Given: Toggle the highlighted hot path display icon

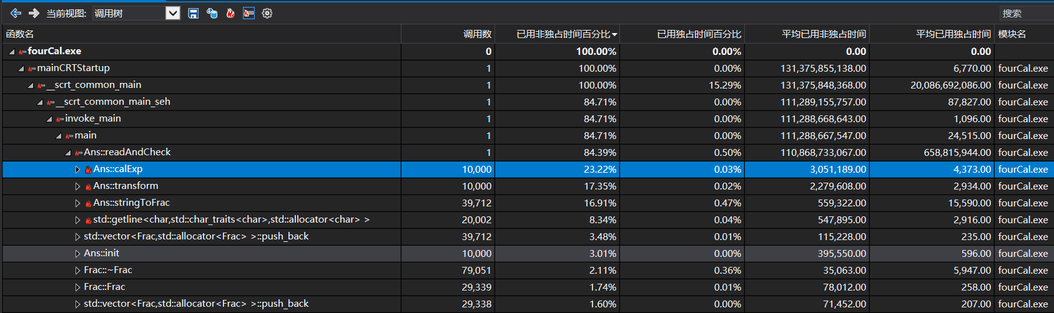Looking at the screenshot, I should pos(249,13).
